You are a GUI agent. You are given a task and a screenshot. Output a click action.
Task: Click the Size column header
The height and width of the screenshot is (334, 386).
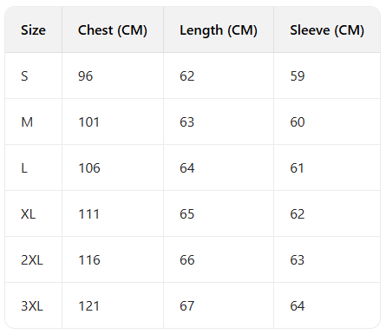(x=33, y=30)
